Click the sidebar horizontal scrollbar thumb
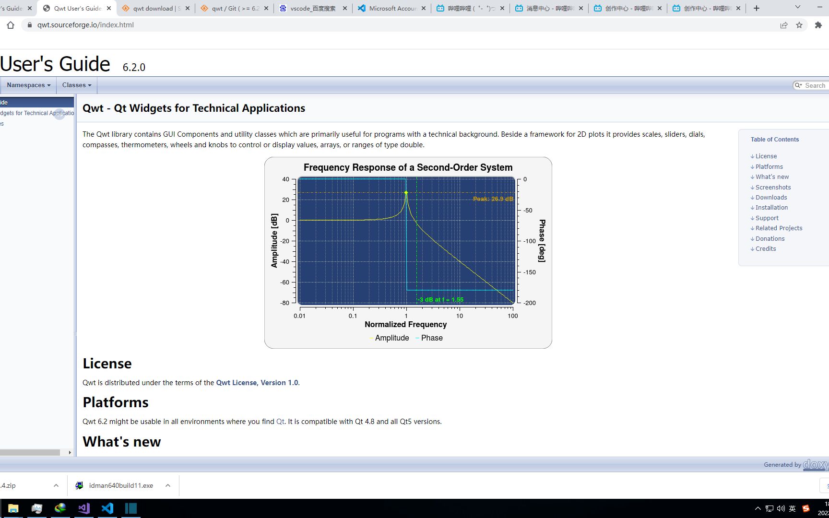Viewport: 829px width, 518px height. tap(30, 452)
